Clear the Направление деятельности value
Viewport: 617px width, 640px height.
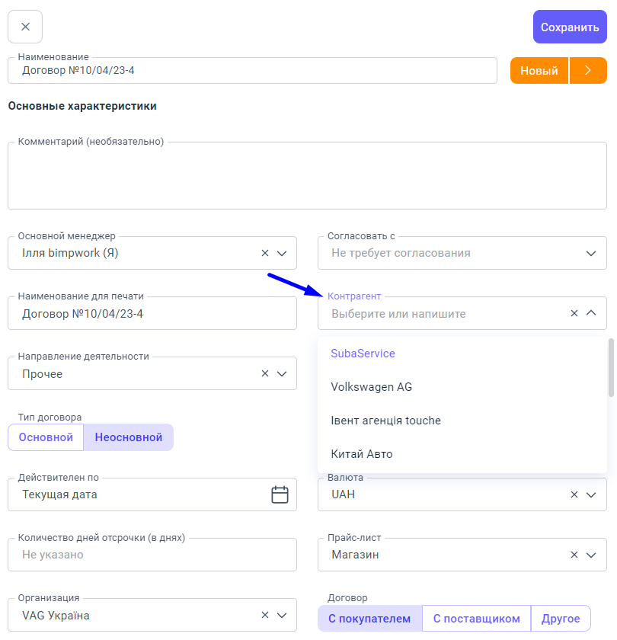[265, 373]
